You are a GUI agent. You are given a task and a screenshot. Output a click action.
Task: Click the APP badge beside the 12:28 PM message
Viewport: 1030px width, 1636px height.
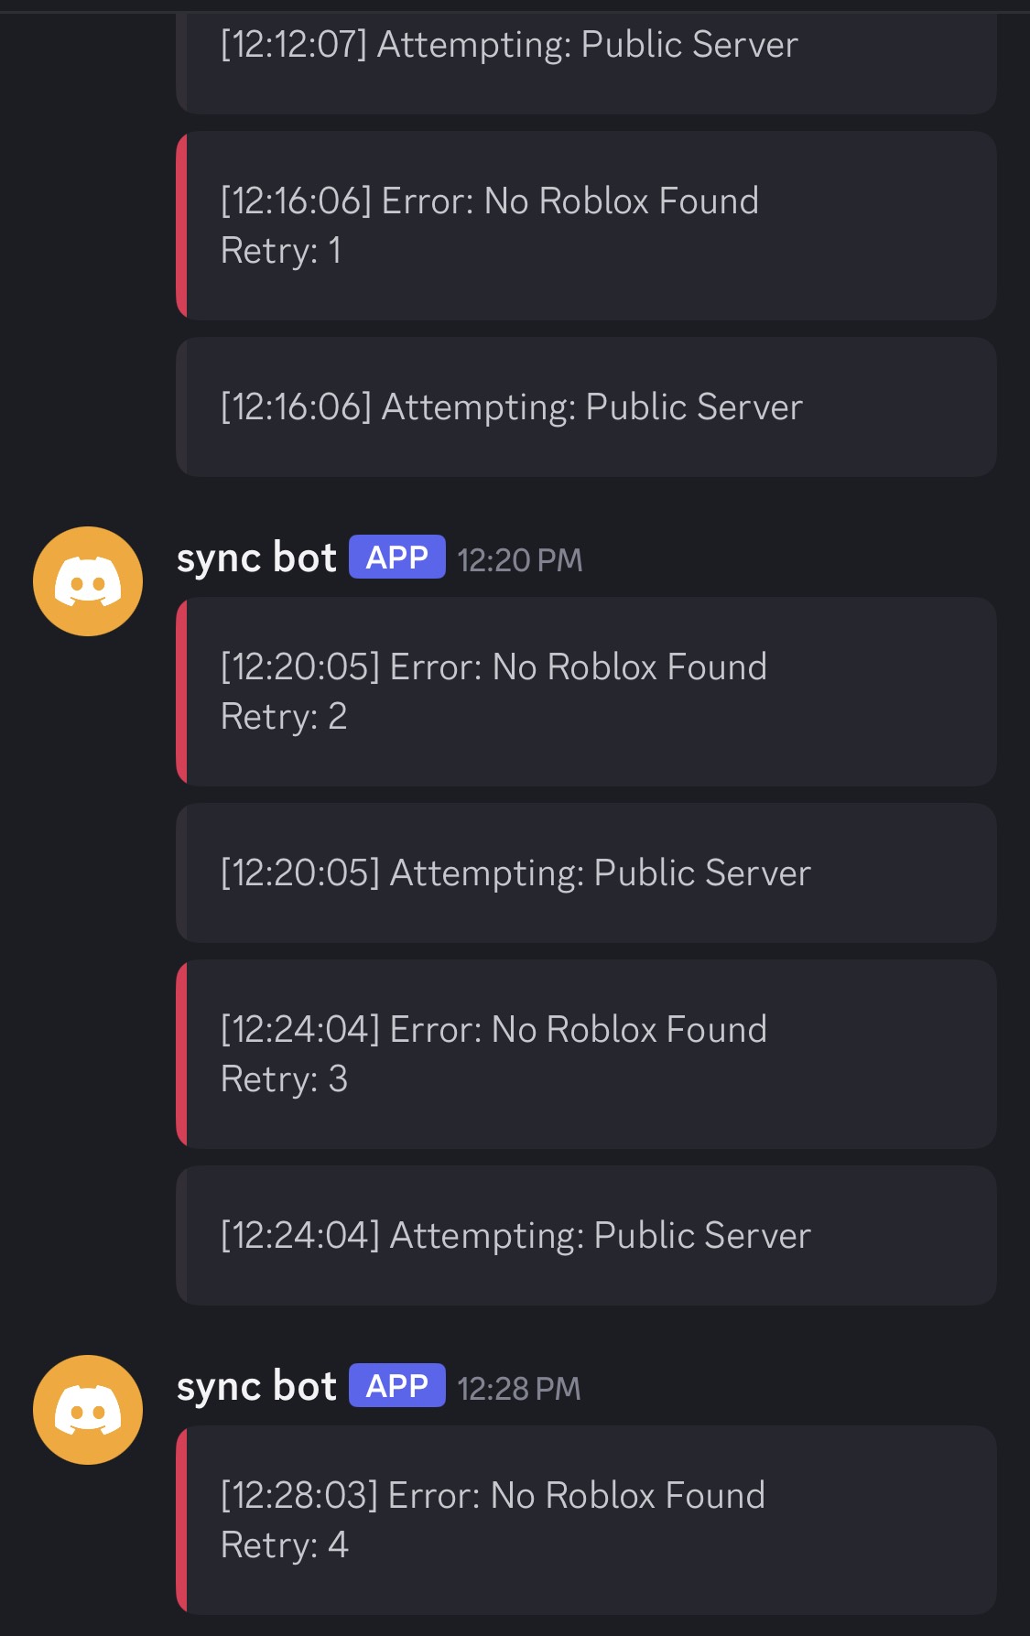[396, 1386]
